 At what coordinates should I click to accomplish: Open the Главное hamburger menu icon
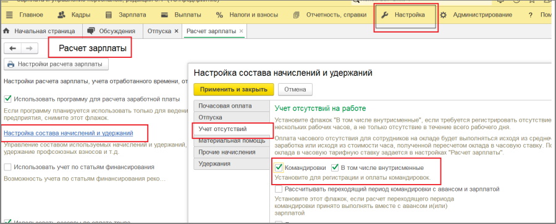coord(9,15)
